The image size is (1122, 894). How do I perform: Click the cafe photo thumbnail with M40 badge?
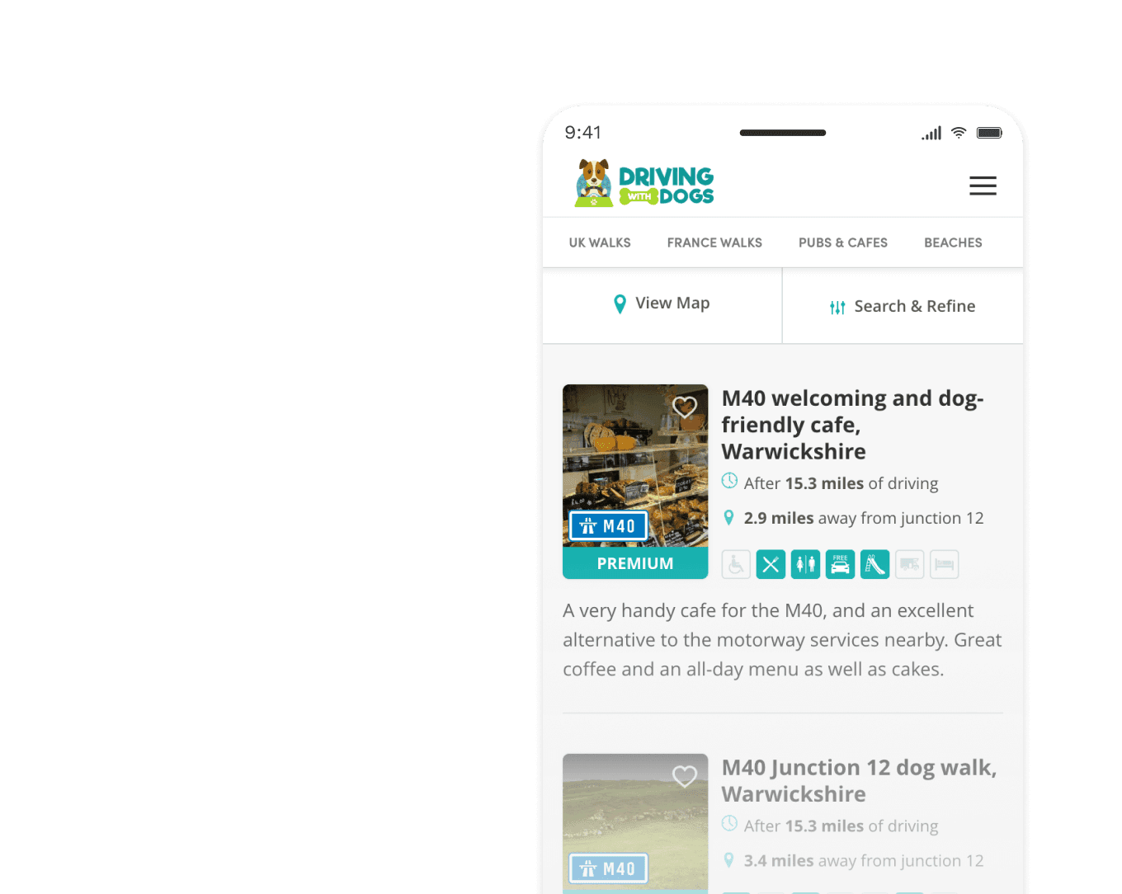coord(635,466)
